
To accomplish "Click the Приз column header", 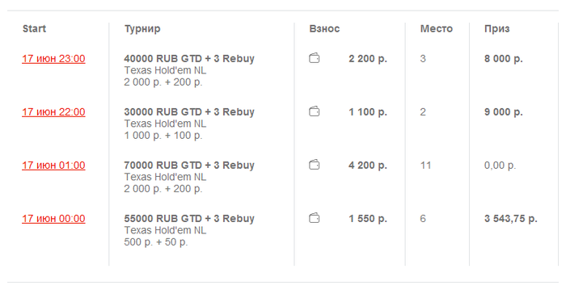I will click(496, 29).
